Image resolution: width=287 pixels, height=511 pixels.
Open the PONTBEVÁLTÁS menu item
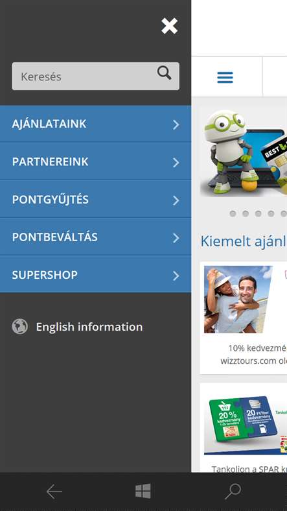[95, 237]
